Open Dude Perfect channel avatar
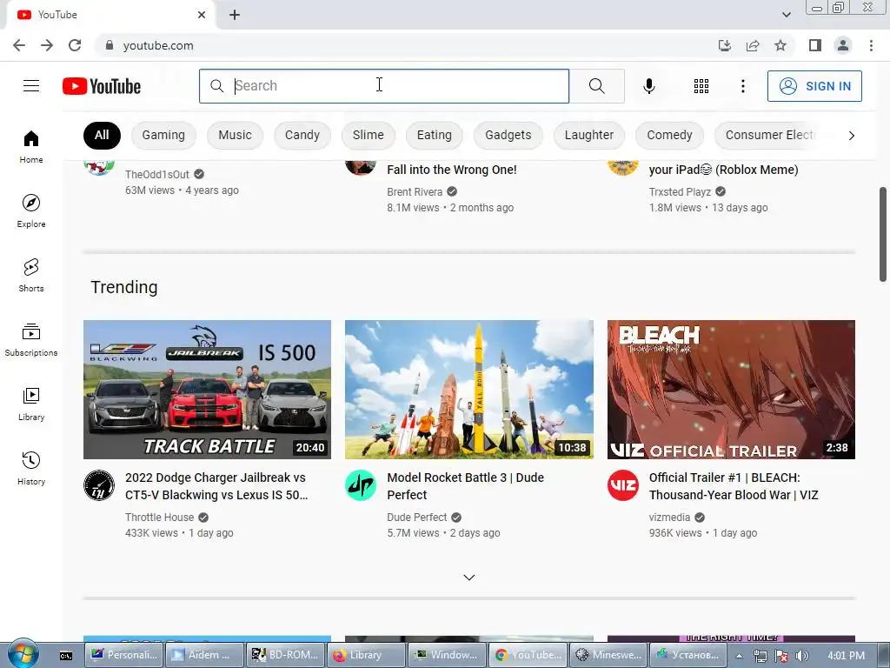This screenshot has width=890, height=668. tap(361, 485)
